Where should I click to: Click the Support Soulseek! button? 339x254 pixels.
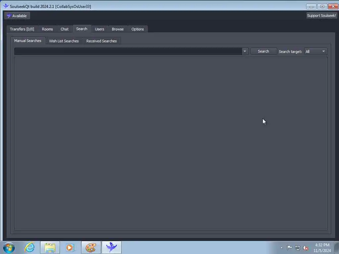[x=321, y=16]
